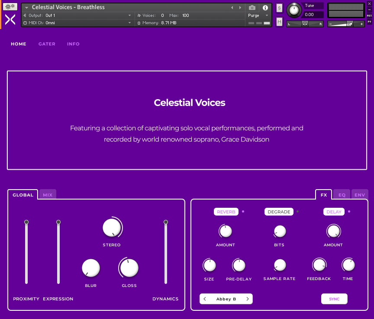Click the BLUR knob
Image resolution: width=374 pixels, height=319 pixels.
pos(91,268)
